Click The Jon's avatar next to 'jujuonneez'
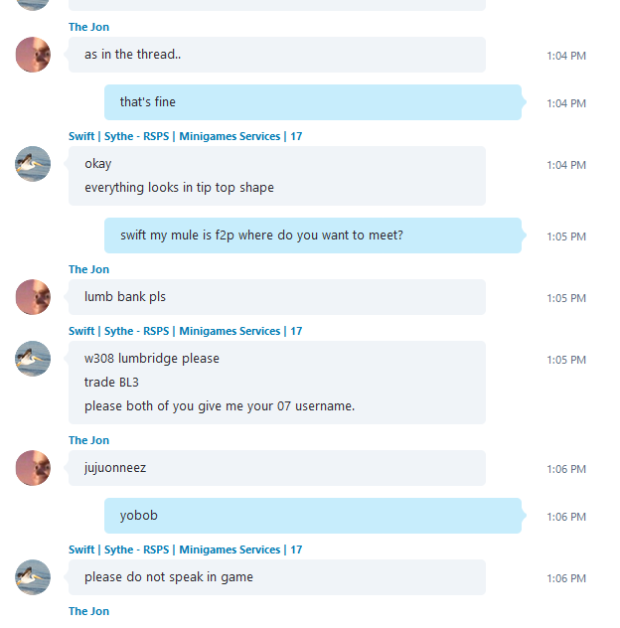The height and width of the screenshot is (628, 620). [x=33, y=468]
